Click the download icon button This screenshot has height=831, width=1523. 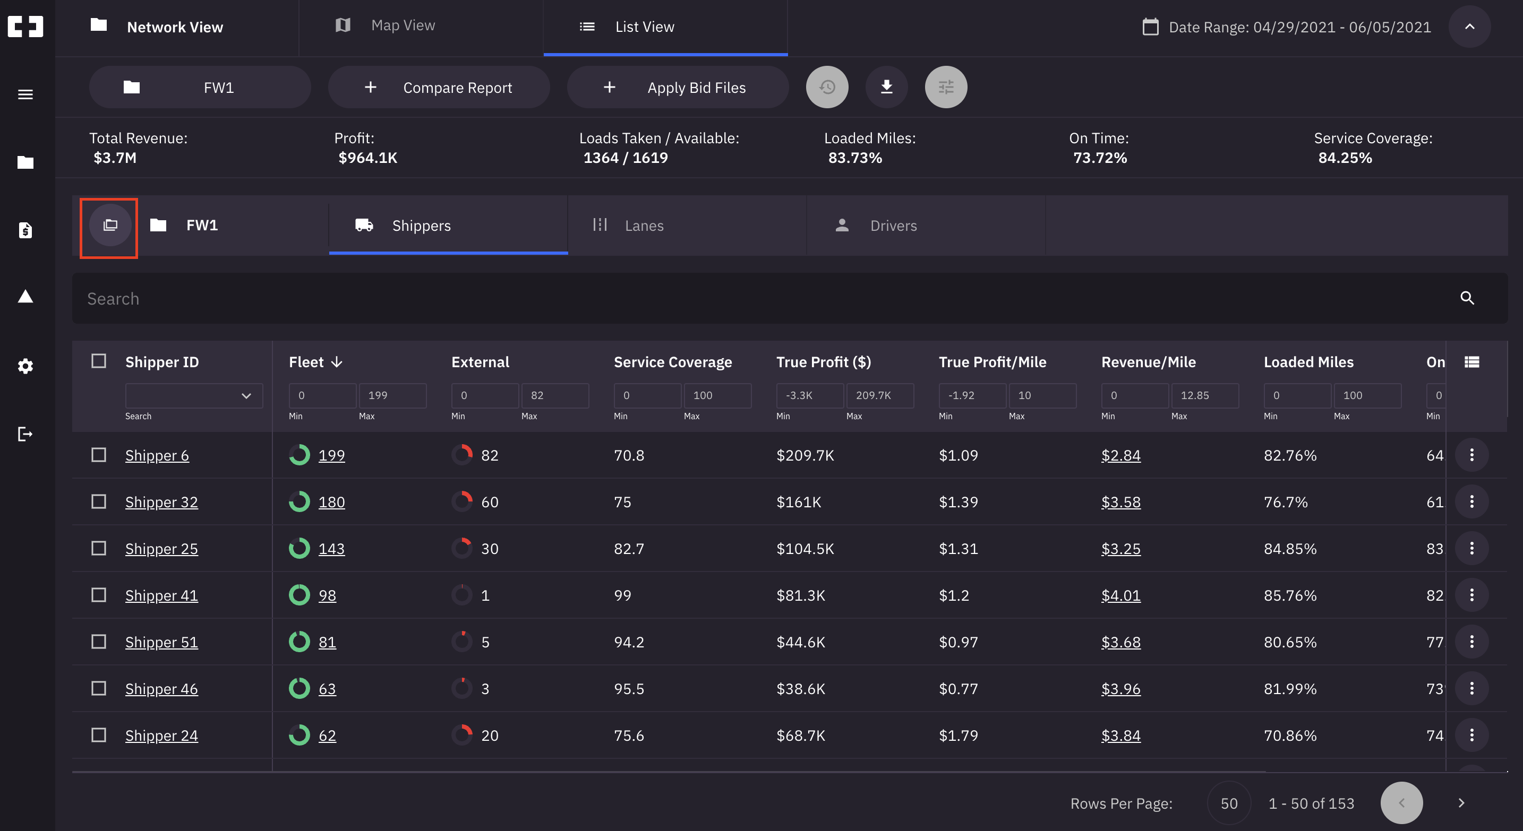(886, 88)
